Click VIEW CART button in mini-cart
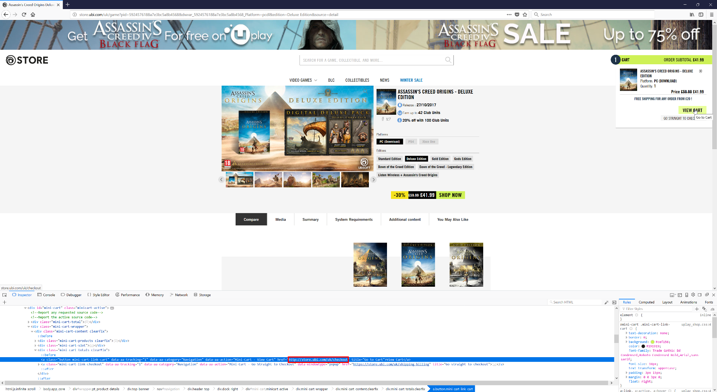 click(x=692, y=110)
